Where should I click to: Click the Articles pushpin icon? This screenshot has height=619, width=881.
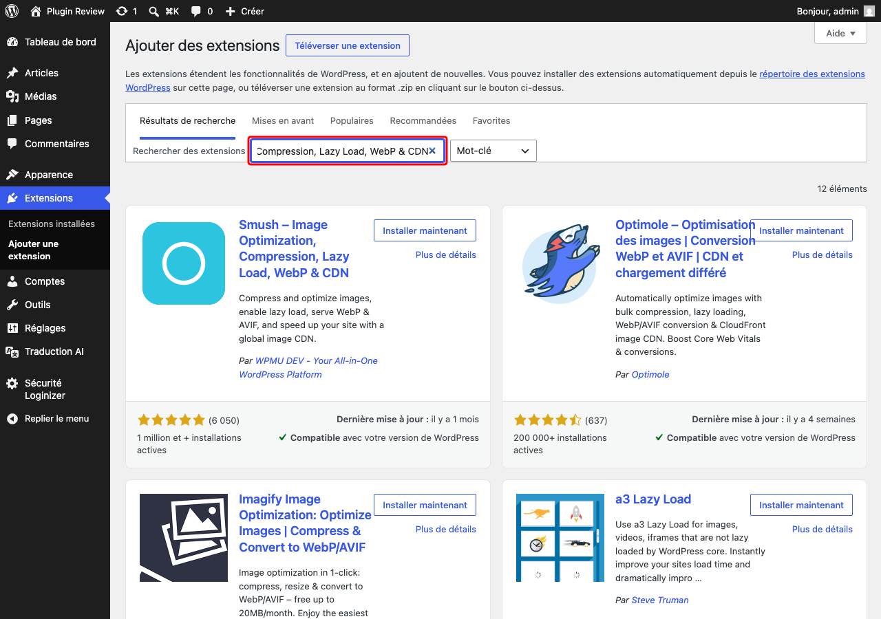12,73
